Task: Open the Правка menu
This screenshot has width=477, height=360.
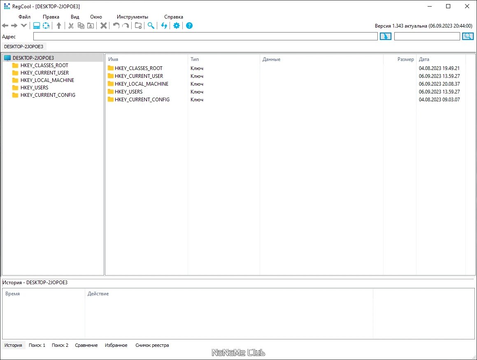Action: tap(51, 17)
